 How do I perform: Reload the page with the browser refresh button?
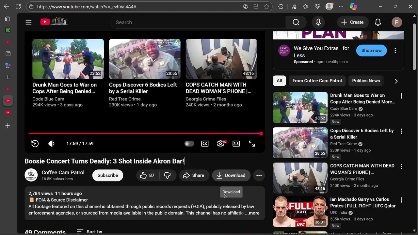point(18,7)
